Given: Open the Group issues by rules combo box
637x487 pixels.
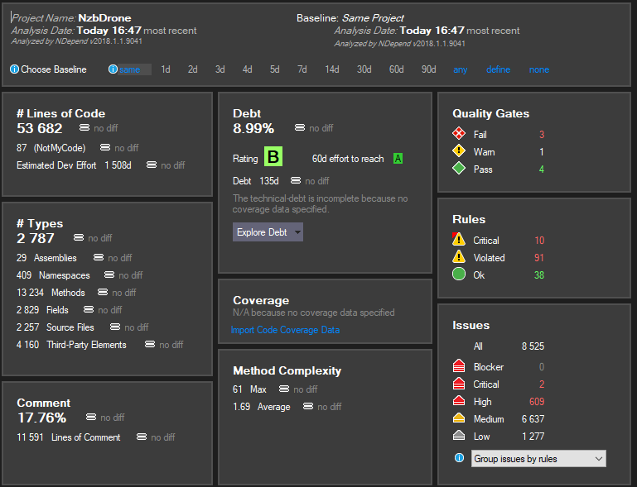Looking at the screenshot, I should [x=538, y=459].
